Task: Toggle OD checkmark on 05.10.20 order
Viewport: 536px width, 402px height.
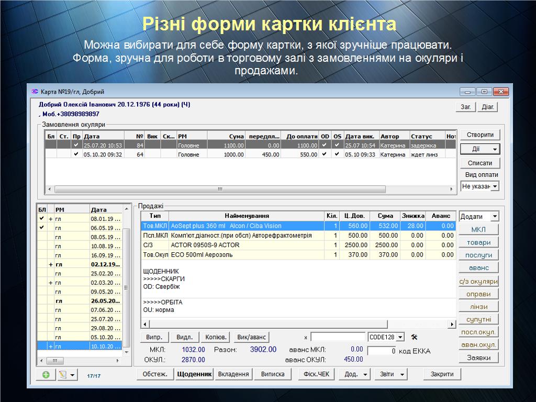Action: click(x=325, y=154)
